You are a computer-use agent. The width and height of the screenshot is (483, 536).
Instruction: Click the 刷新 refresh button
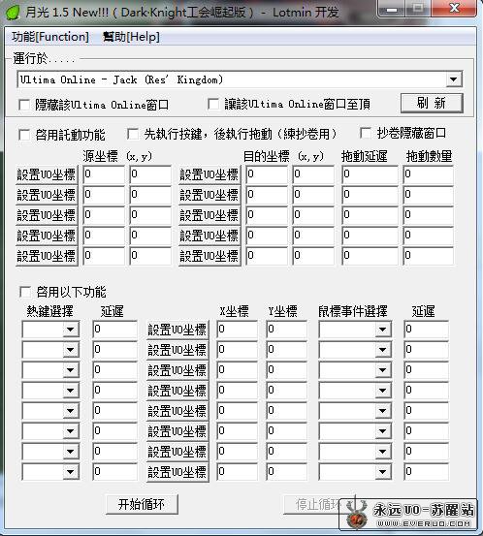pos(432,103)
